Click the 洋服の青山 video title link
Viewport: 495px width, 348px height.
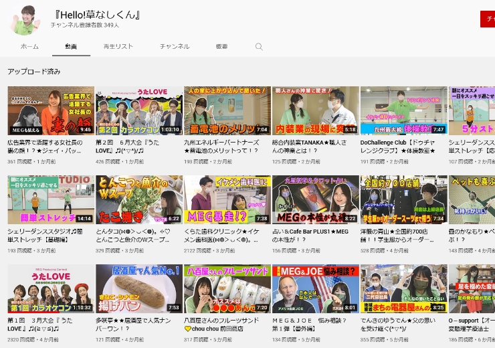402,236
